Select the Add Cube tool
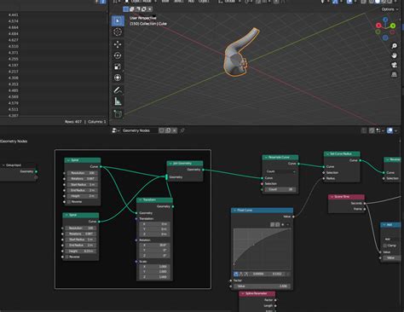404x312 pixels. click(118, 114)
